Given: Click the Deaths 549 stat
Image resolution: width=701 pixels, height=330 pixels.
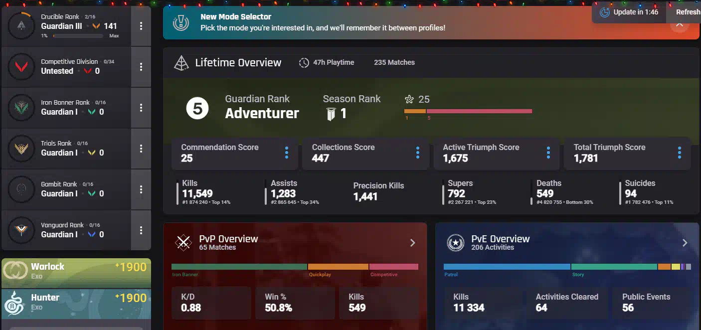Looking at the screenshot, I should 562,192.
